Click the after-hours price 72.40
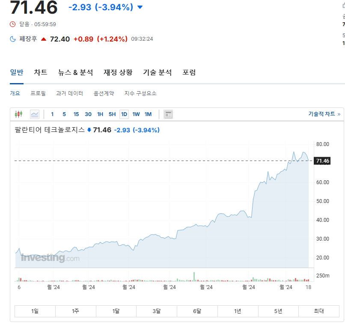 point(60,39)
